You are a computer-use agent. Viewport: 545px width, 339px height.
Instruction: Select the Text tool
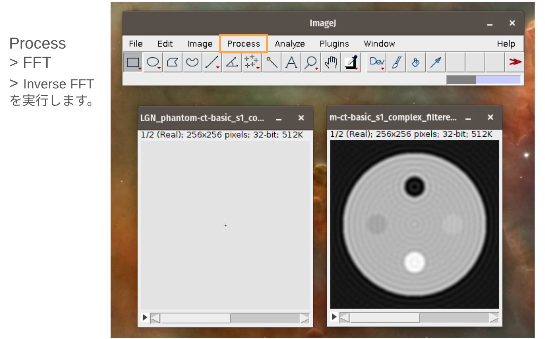(x=291, y=62)
